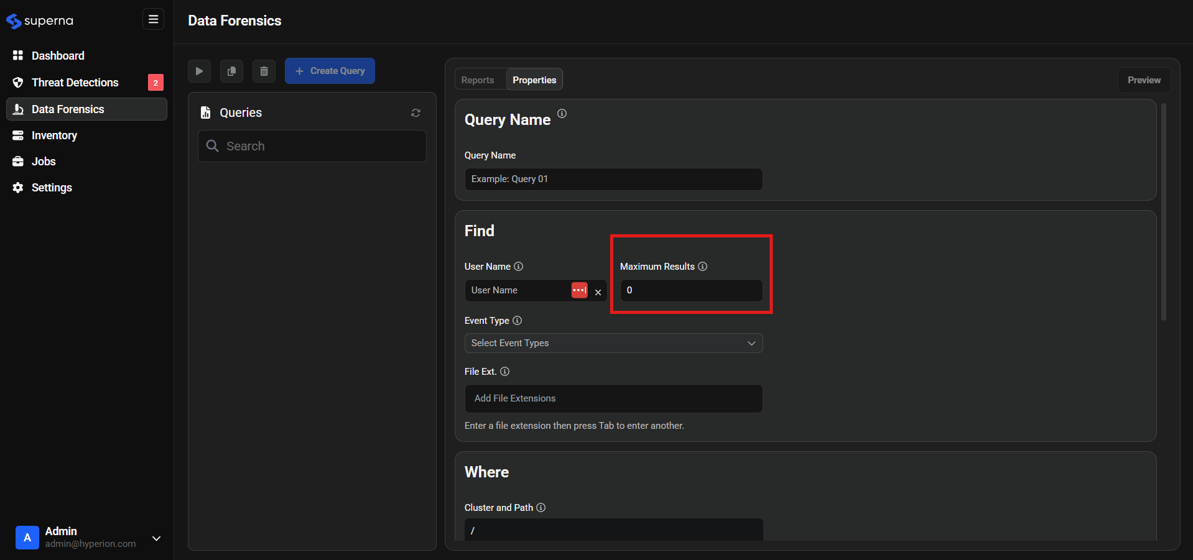Click the Preview button
This screenshot has width=1193, height=560.
tap(1144, 80)
